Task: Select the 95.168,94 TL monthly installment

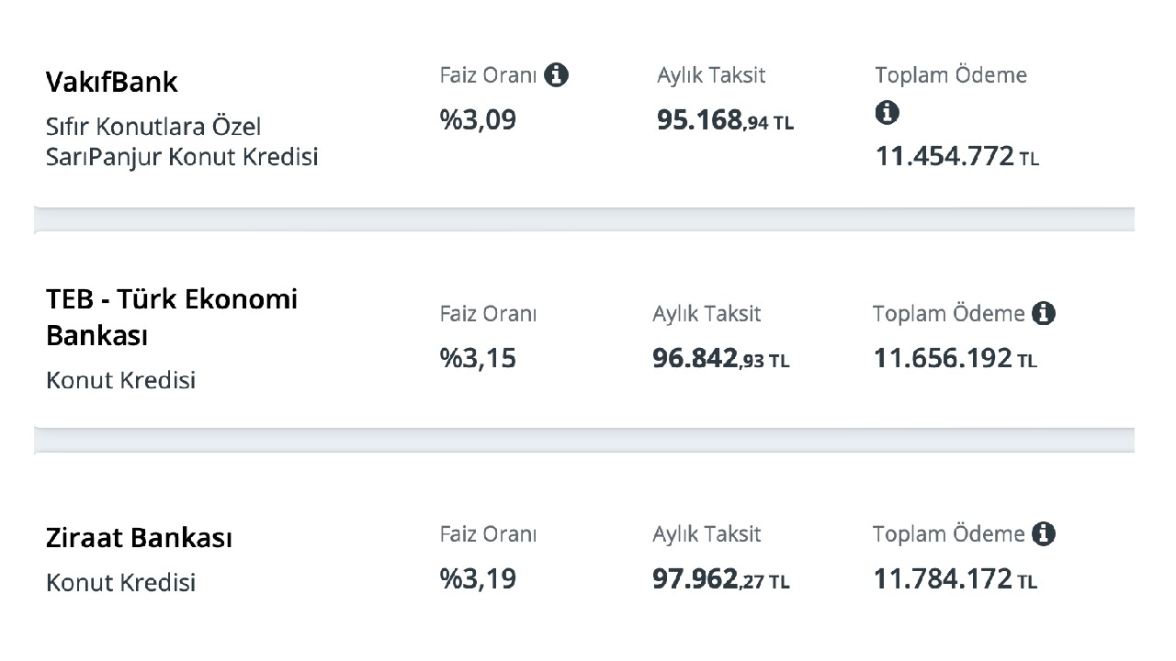Action: [725, 121]
